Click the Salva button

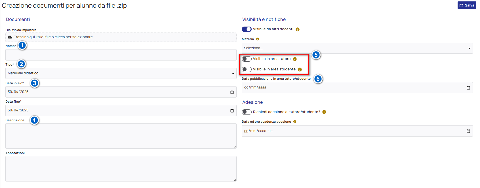pos(467,5)
